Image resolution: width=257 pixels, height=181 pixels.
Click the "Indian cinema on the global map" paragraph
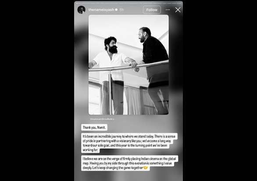(129, 163)
